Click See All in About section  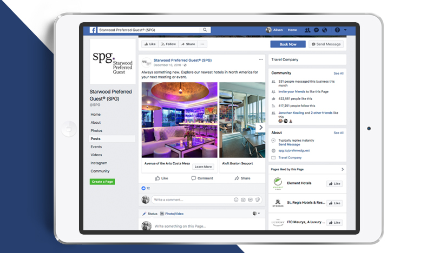(x=339, y=132)
